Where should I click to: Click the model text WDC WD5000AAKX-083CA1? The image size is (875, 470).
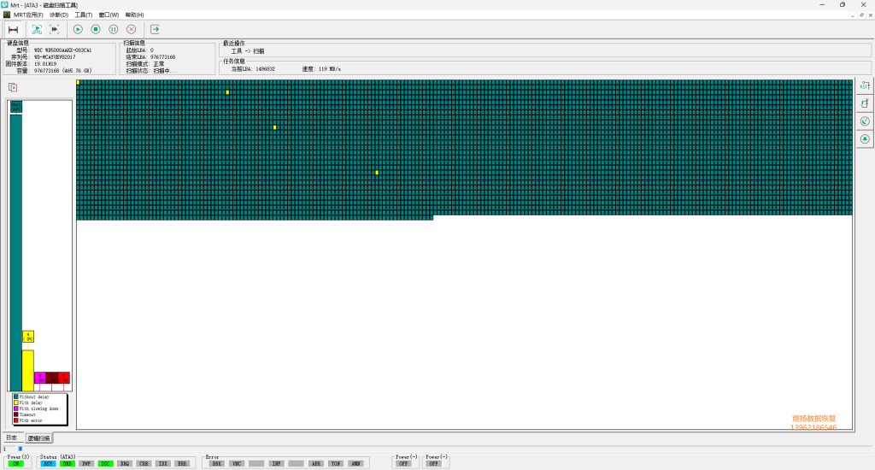[x=62, y=50]
